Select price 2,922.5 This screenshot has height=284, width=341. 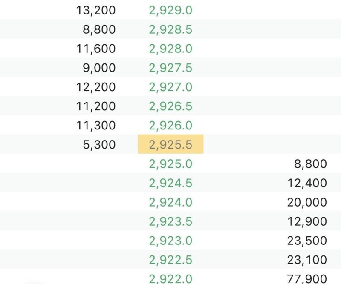pos(170,260)
